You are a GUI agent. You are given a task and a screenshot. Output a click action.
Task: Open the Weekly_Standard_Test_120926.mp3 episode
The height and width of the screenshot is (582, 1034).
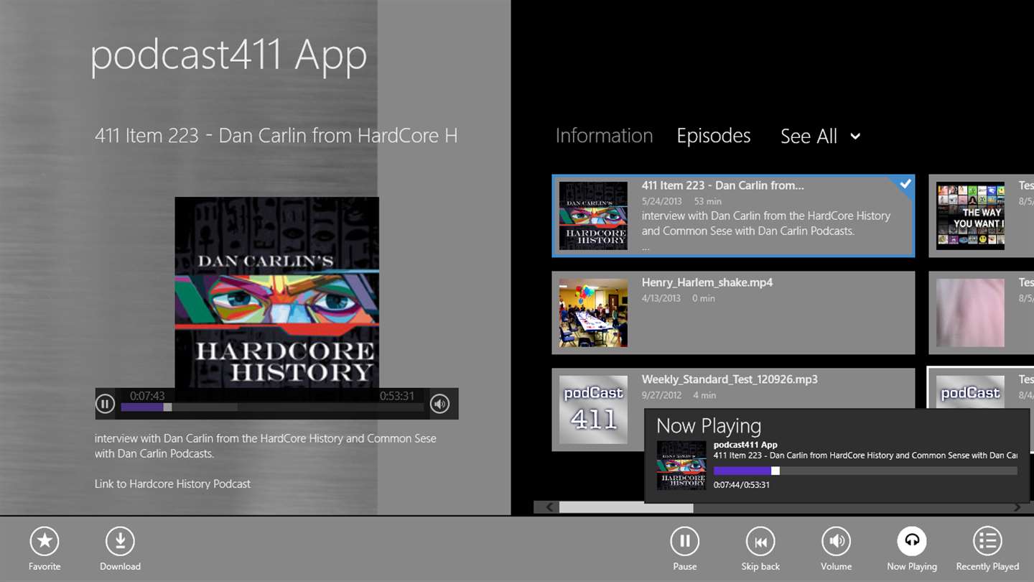click(733, 410)
